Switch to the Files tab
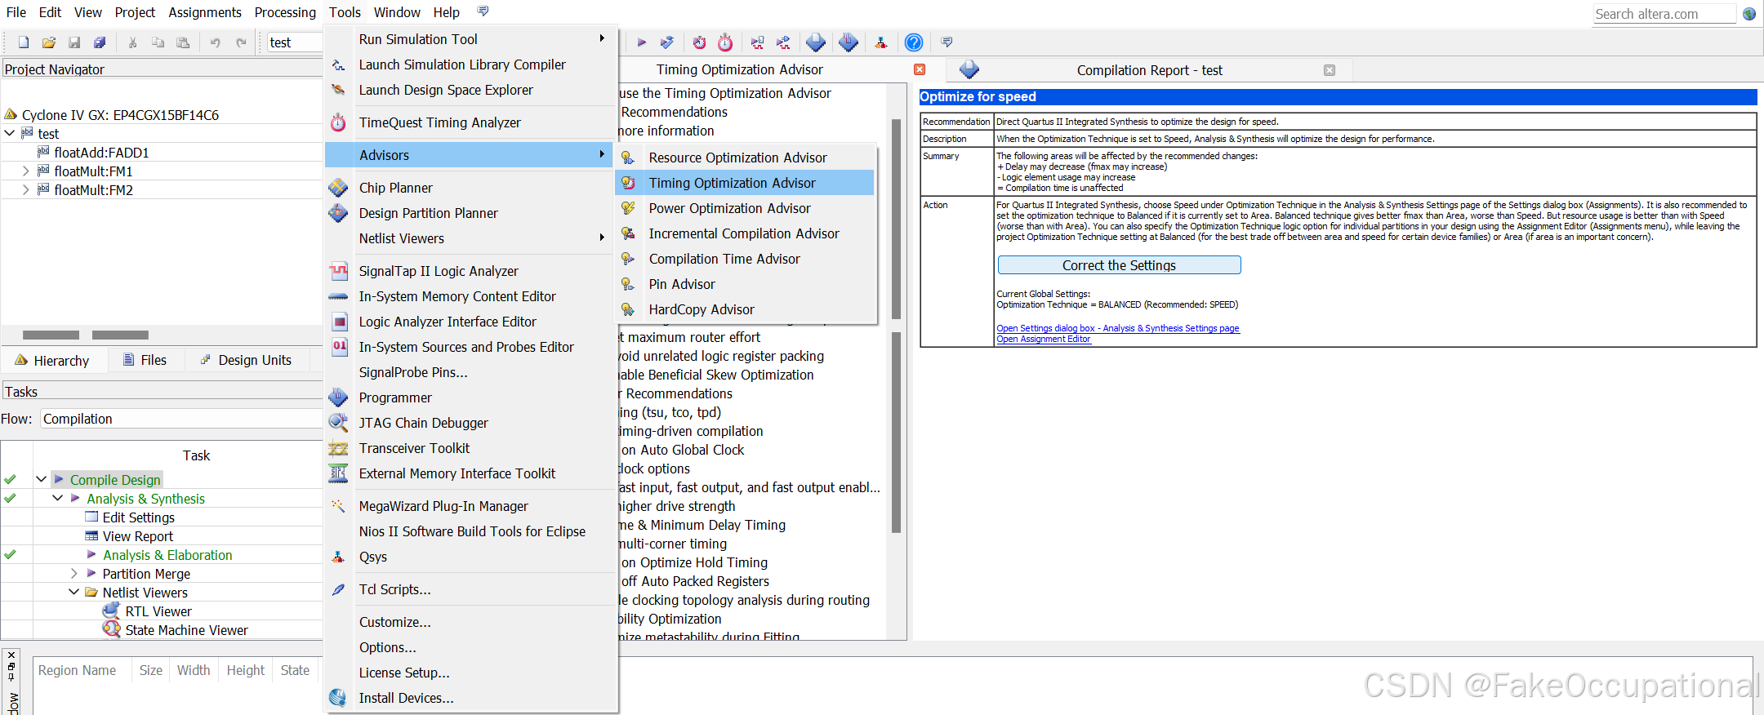This screenshot has height=715, width=1764. [x=145, y=360]
